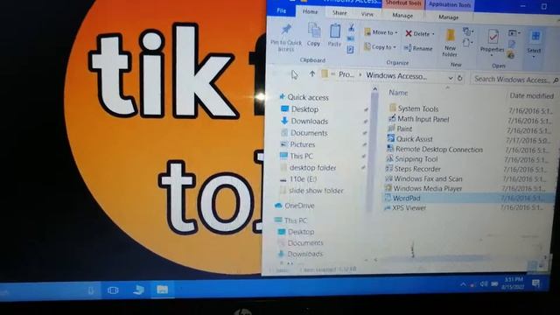This screenshot has width=560, height=315.
Task: Click the New folder icon
Action: click(450, 36)
